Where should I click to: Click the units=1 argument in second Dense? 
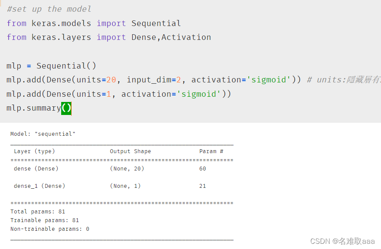94,94
